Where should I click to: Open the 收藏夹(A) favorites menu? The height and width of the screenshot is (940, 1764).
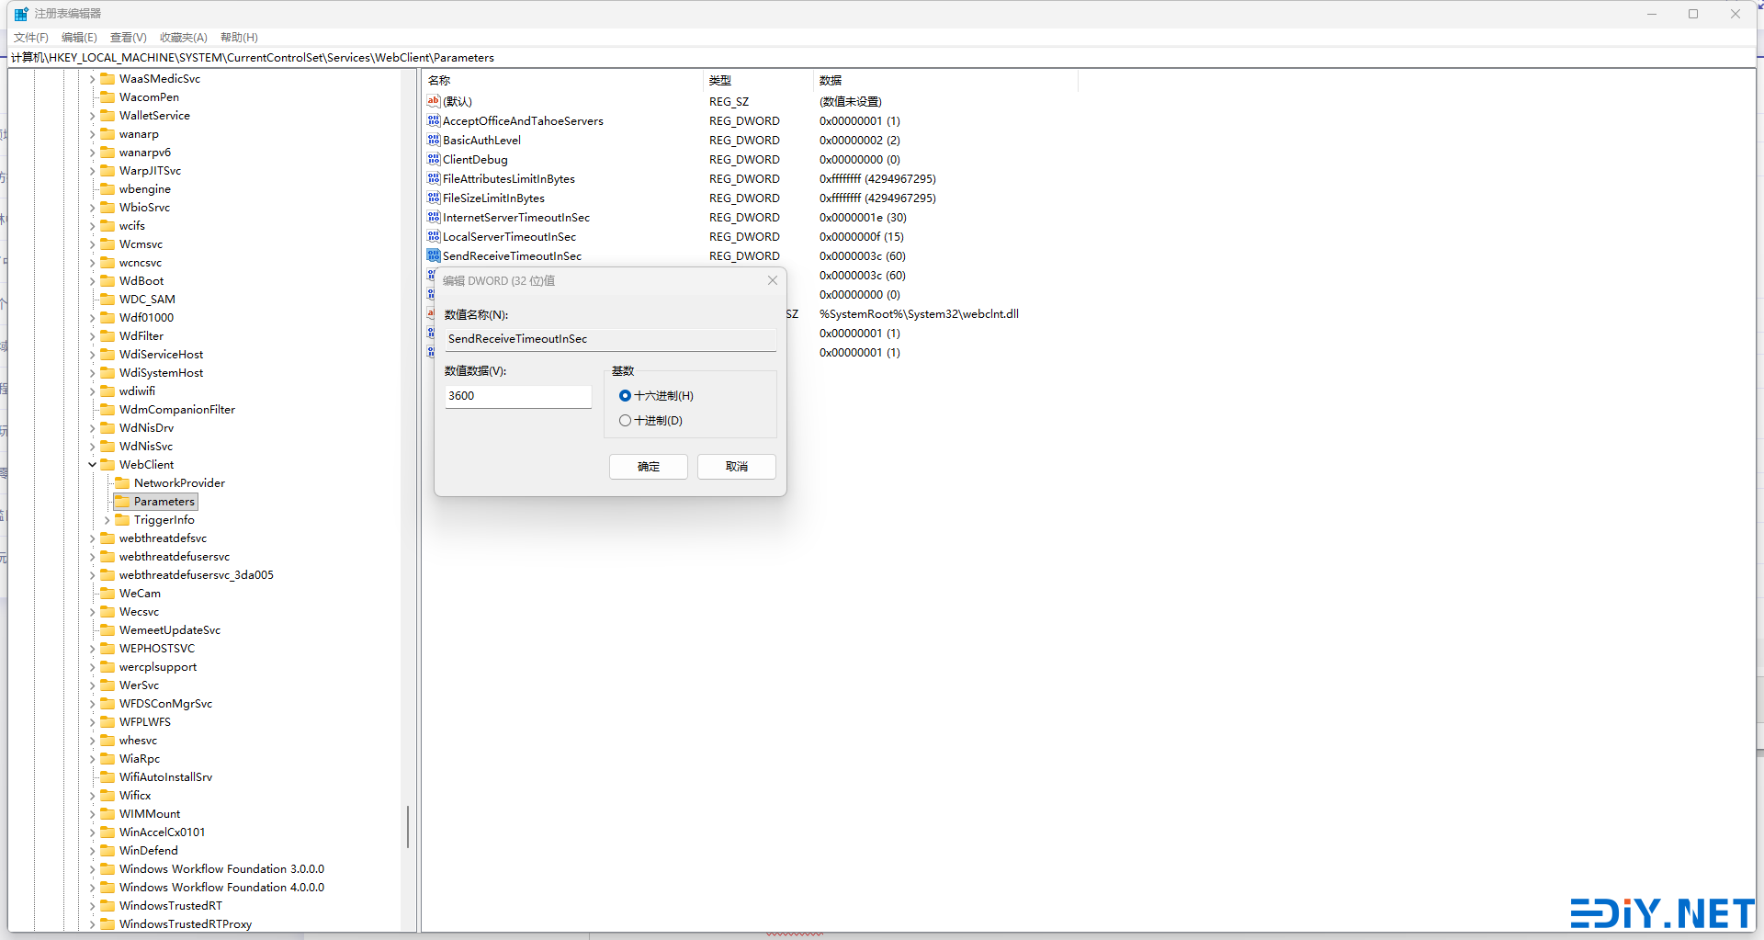pos(183,38)
